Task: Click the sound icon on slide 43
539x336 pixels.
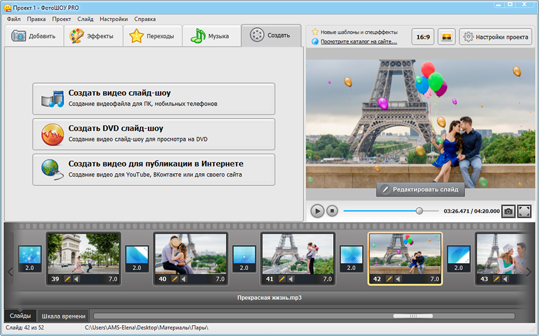Action: (505, 279)
